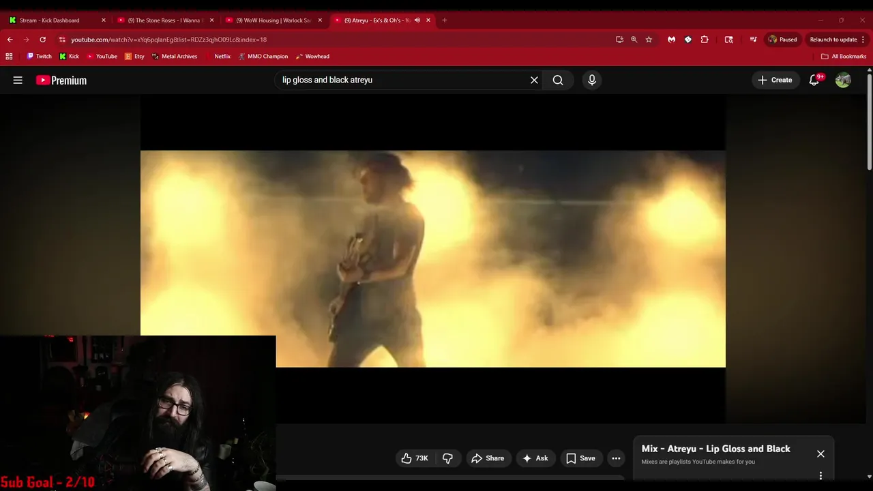Start voice search with the microphone
The width and height of the screenshot is (873, 491).
coord(592,80)
